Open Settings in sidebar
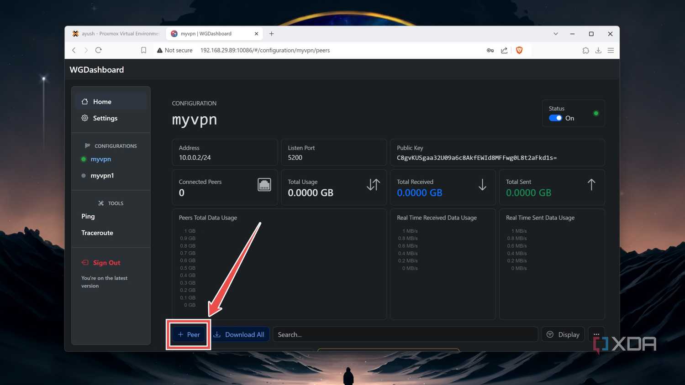 pos(111,118)
